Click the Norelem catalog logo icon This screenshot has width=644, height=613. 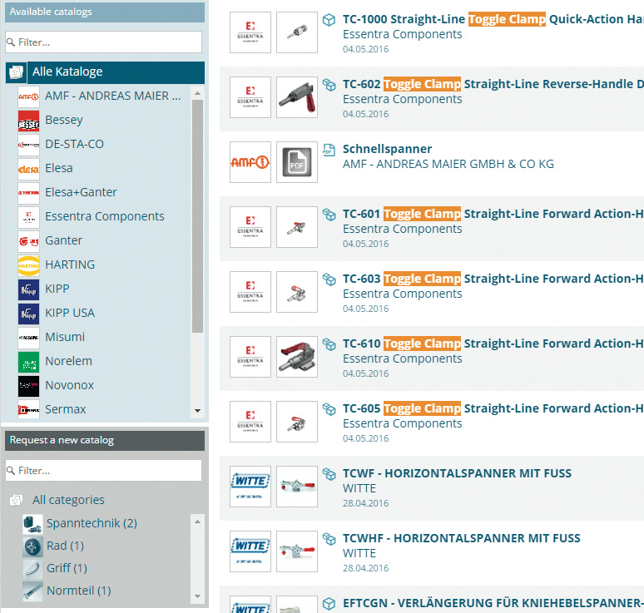[x=28, y=362]
